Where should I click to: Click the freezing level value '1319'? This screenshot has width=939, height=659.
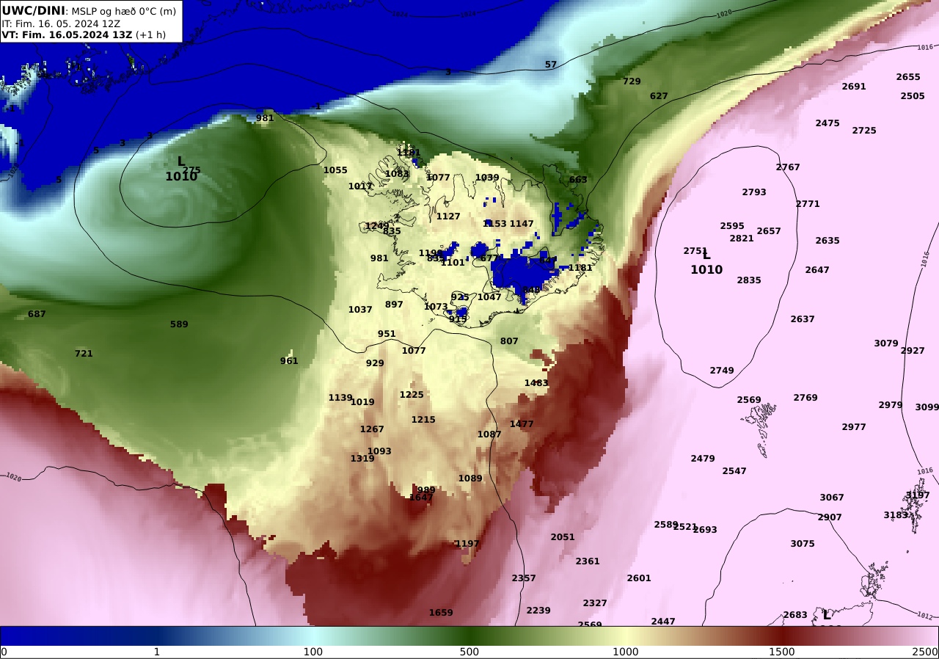[x=362, y=459]
